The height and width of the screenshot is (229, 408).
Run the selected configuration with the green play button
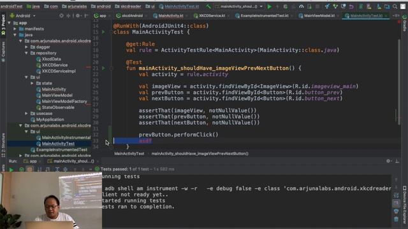pyautogui.click(x=270, y=6)
